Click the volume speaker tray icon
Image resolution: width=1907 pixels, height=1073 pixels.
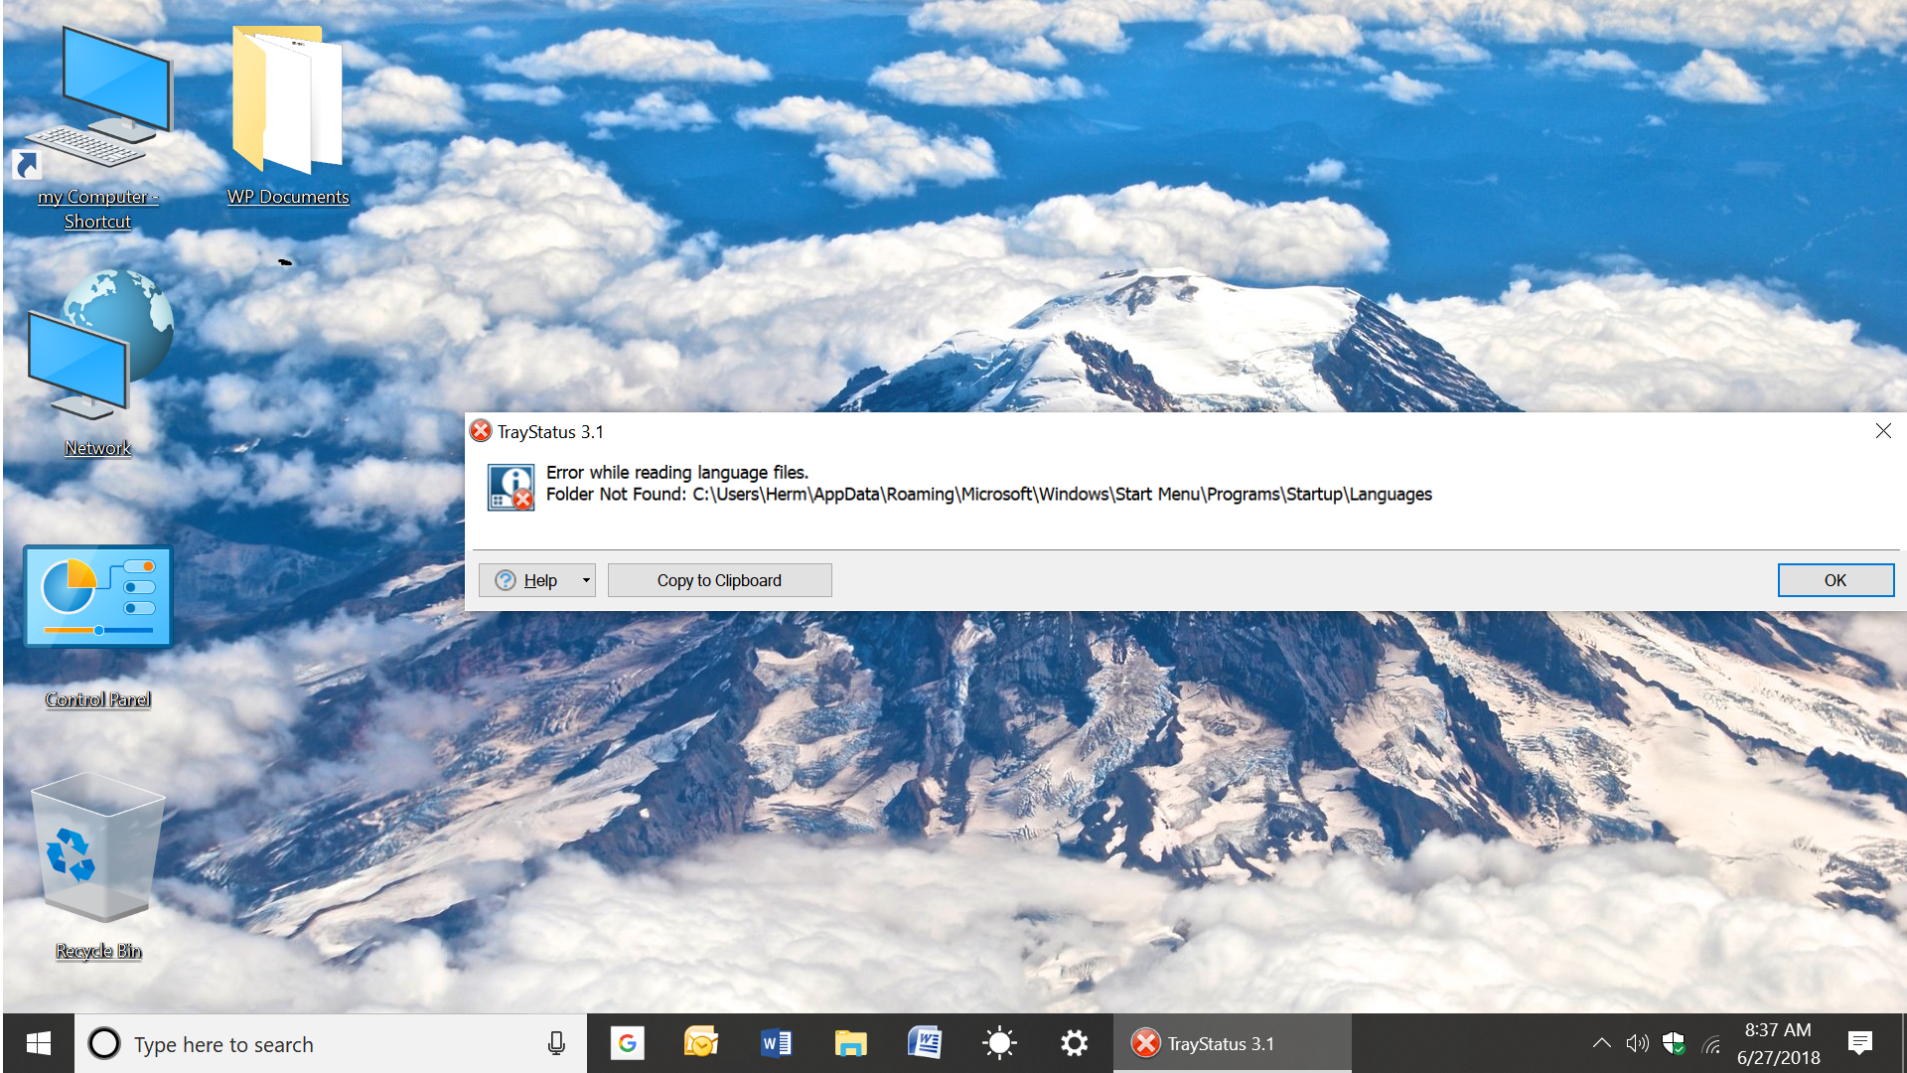point(1637,1043)
